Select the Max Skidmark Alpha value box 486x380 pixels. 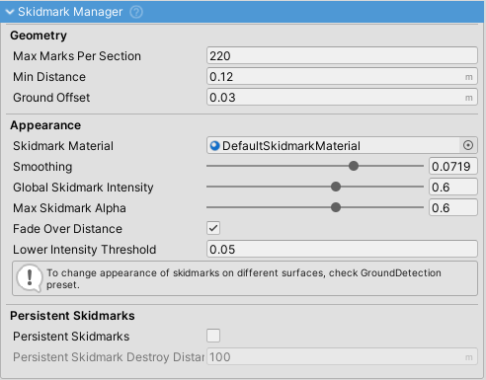pos(453,207)
